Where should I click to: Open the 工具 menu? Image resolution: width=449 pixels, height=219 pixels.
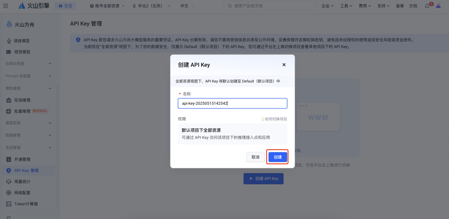click(346, 6)
